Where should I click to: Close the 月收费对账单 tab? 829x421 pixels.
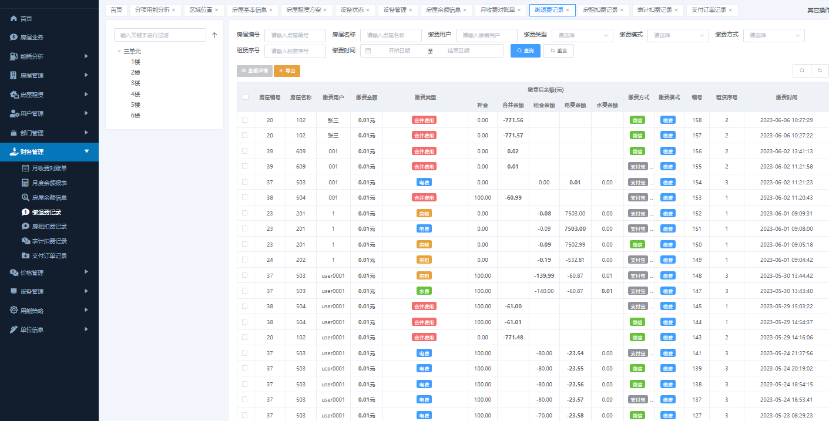(x=519, y=10)
